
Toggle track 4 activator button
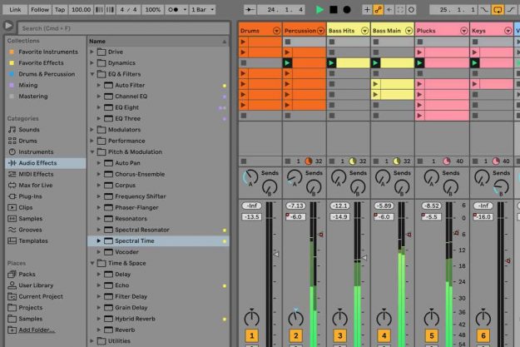[384, 335]
